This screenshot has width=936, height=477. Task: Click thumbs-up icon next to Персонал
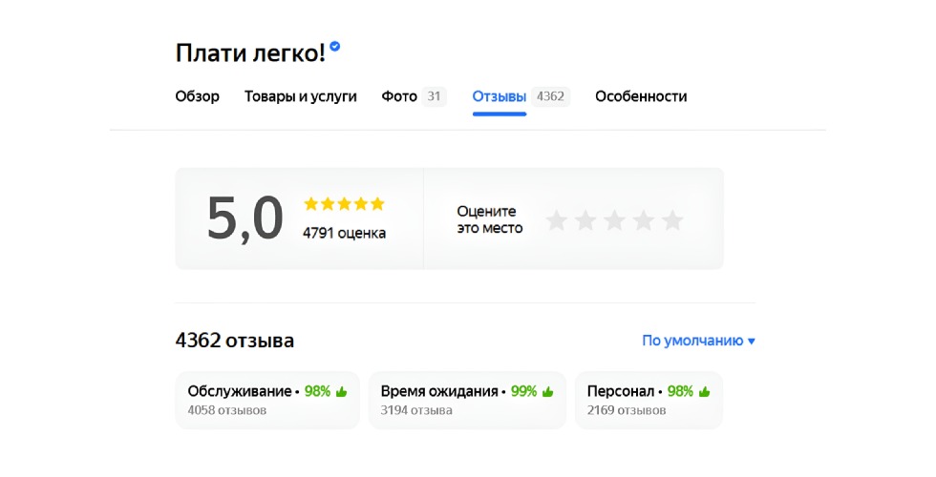coord(704,391)
